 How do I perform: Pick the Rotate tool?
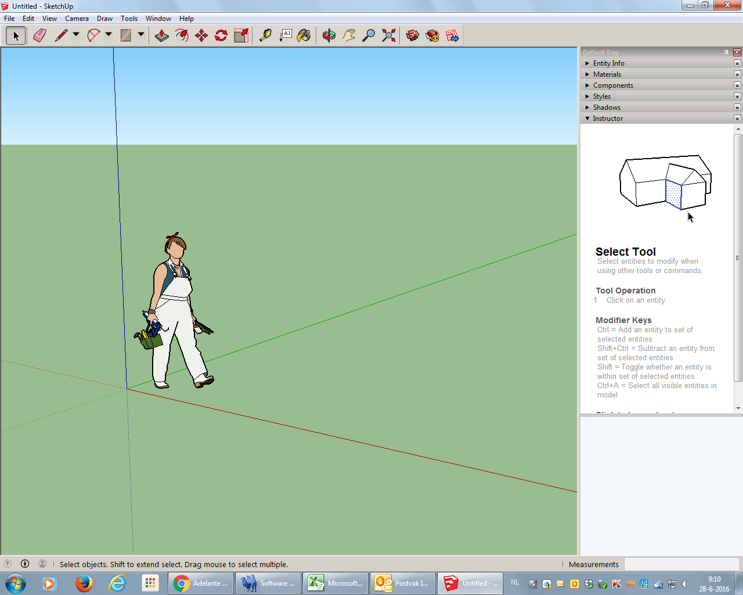pos(221,36)
